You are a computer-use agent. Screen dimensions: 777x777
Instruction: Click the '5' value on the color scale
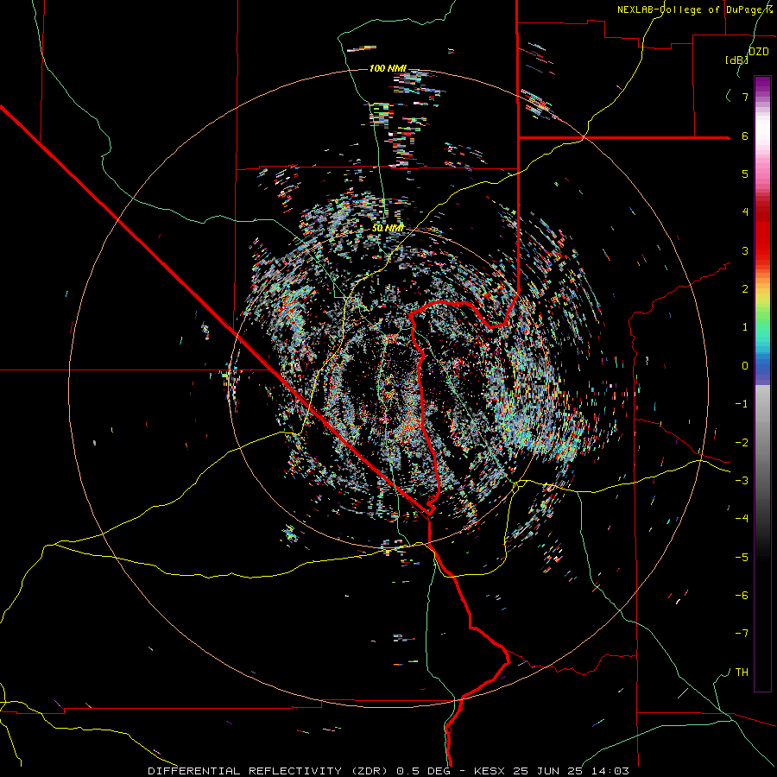click(745, 174)
